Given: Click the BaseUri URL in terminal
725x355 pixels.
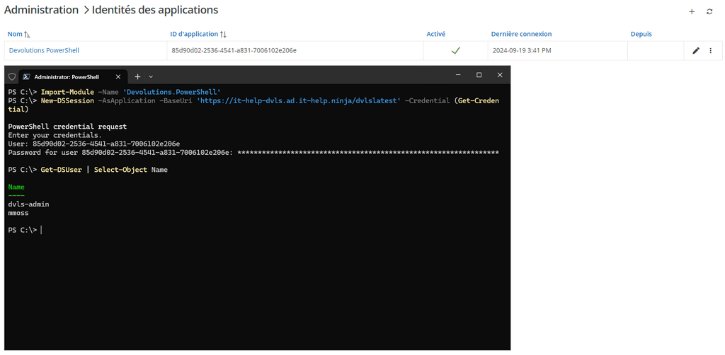Looking at the screenshot, I should 299,100.
